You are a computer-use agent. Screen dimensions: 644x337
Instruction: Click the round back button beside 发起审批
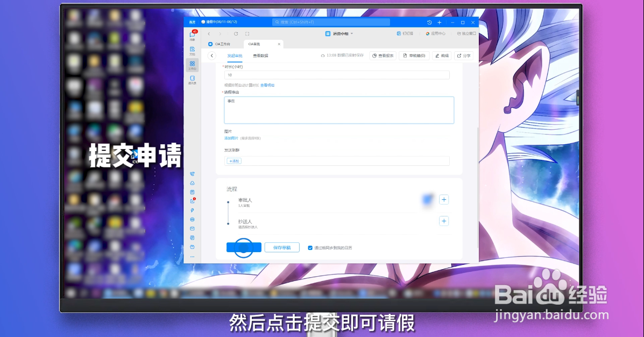tap(211, 55)
